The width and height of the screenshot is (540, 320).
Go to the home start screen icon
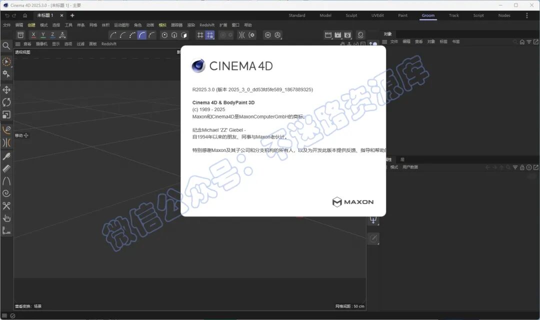pos(25,15)
